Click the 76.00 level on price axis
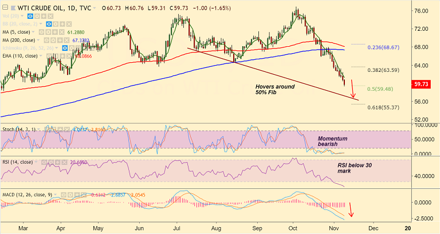 [421, 11]
